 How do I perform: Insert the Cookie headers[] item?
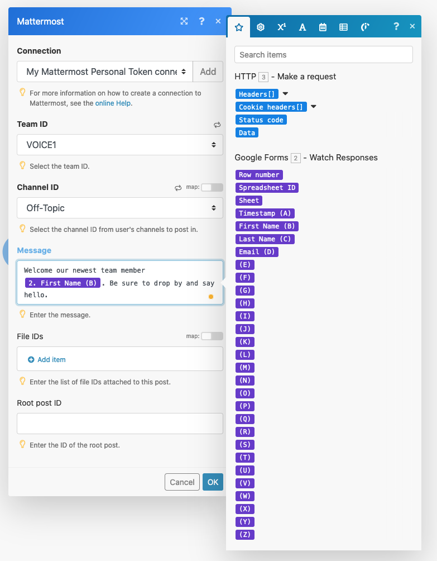tap(271, 107)
